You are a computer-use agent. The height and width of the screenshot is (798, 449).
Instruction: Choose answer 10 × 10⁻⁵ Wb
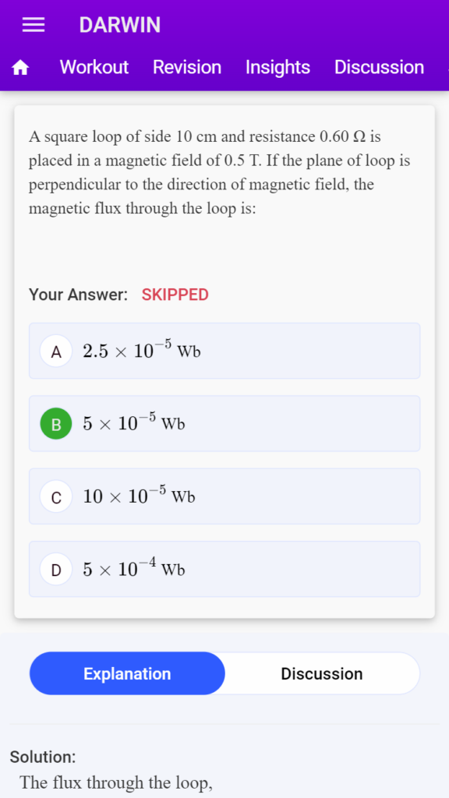(x=224, y=496)
